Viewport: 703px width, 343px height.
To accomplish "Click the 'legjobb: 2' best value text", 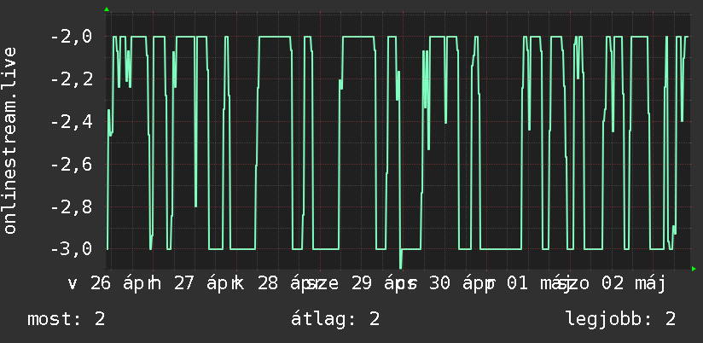I will [x=621, y=319].
